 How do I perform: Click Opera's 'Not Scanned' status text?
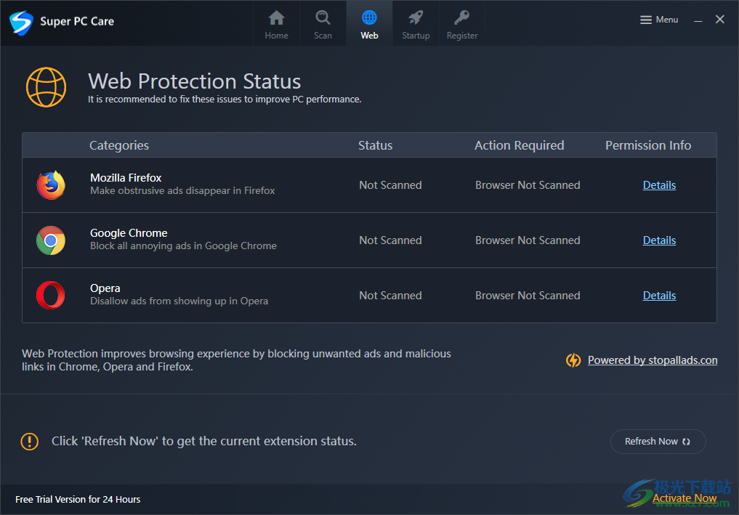click(x=390, y=296)
